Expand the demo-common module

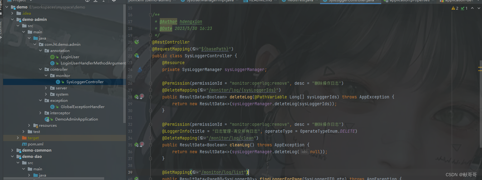click(12, 150)
